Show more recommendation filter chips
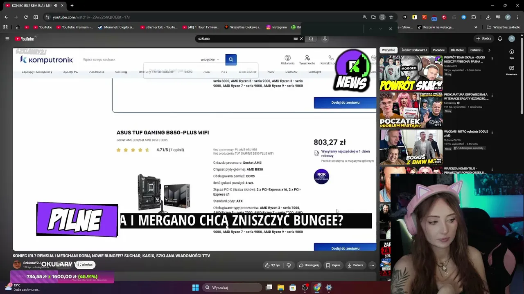Viewport: 524px width, 294px height. pos(489,50)
